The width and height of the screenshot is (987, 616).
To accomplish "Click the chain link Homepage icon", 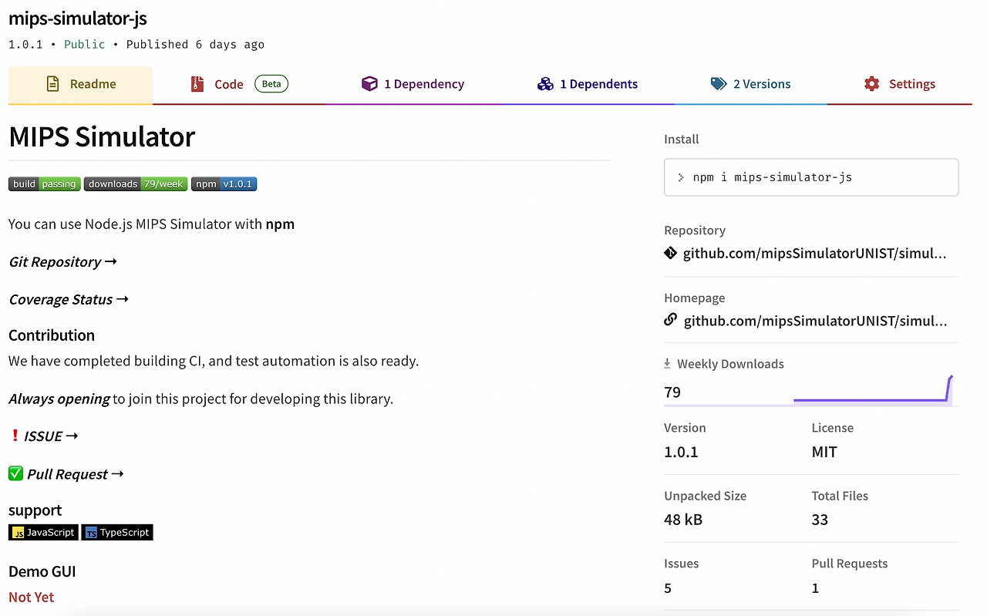I will [x=670, y=320].
